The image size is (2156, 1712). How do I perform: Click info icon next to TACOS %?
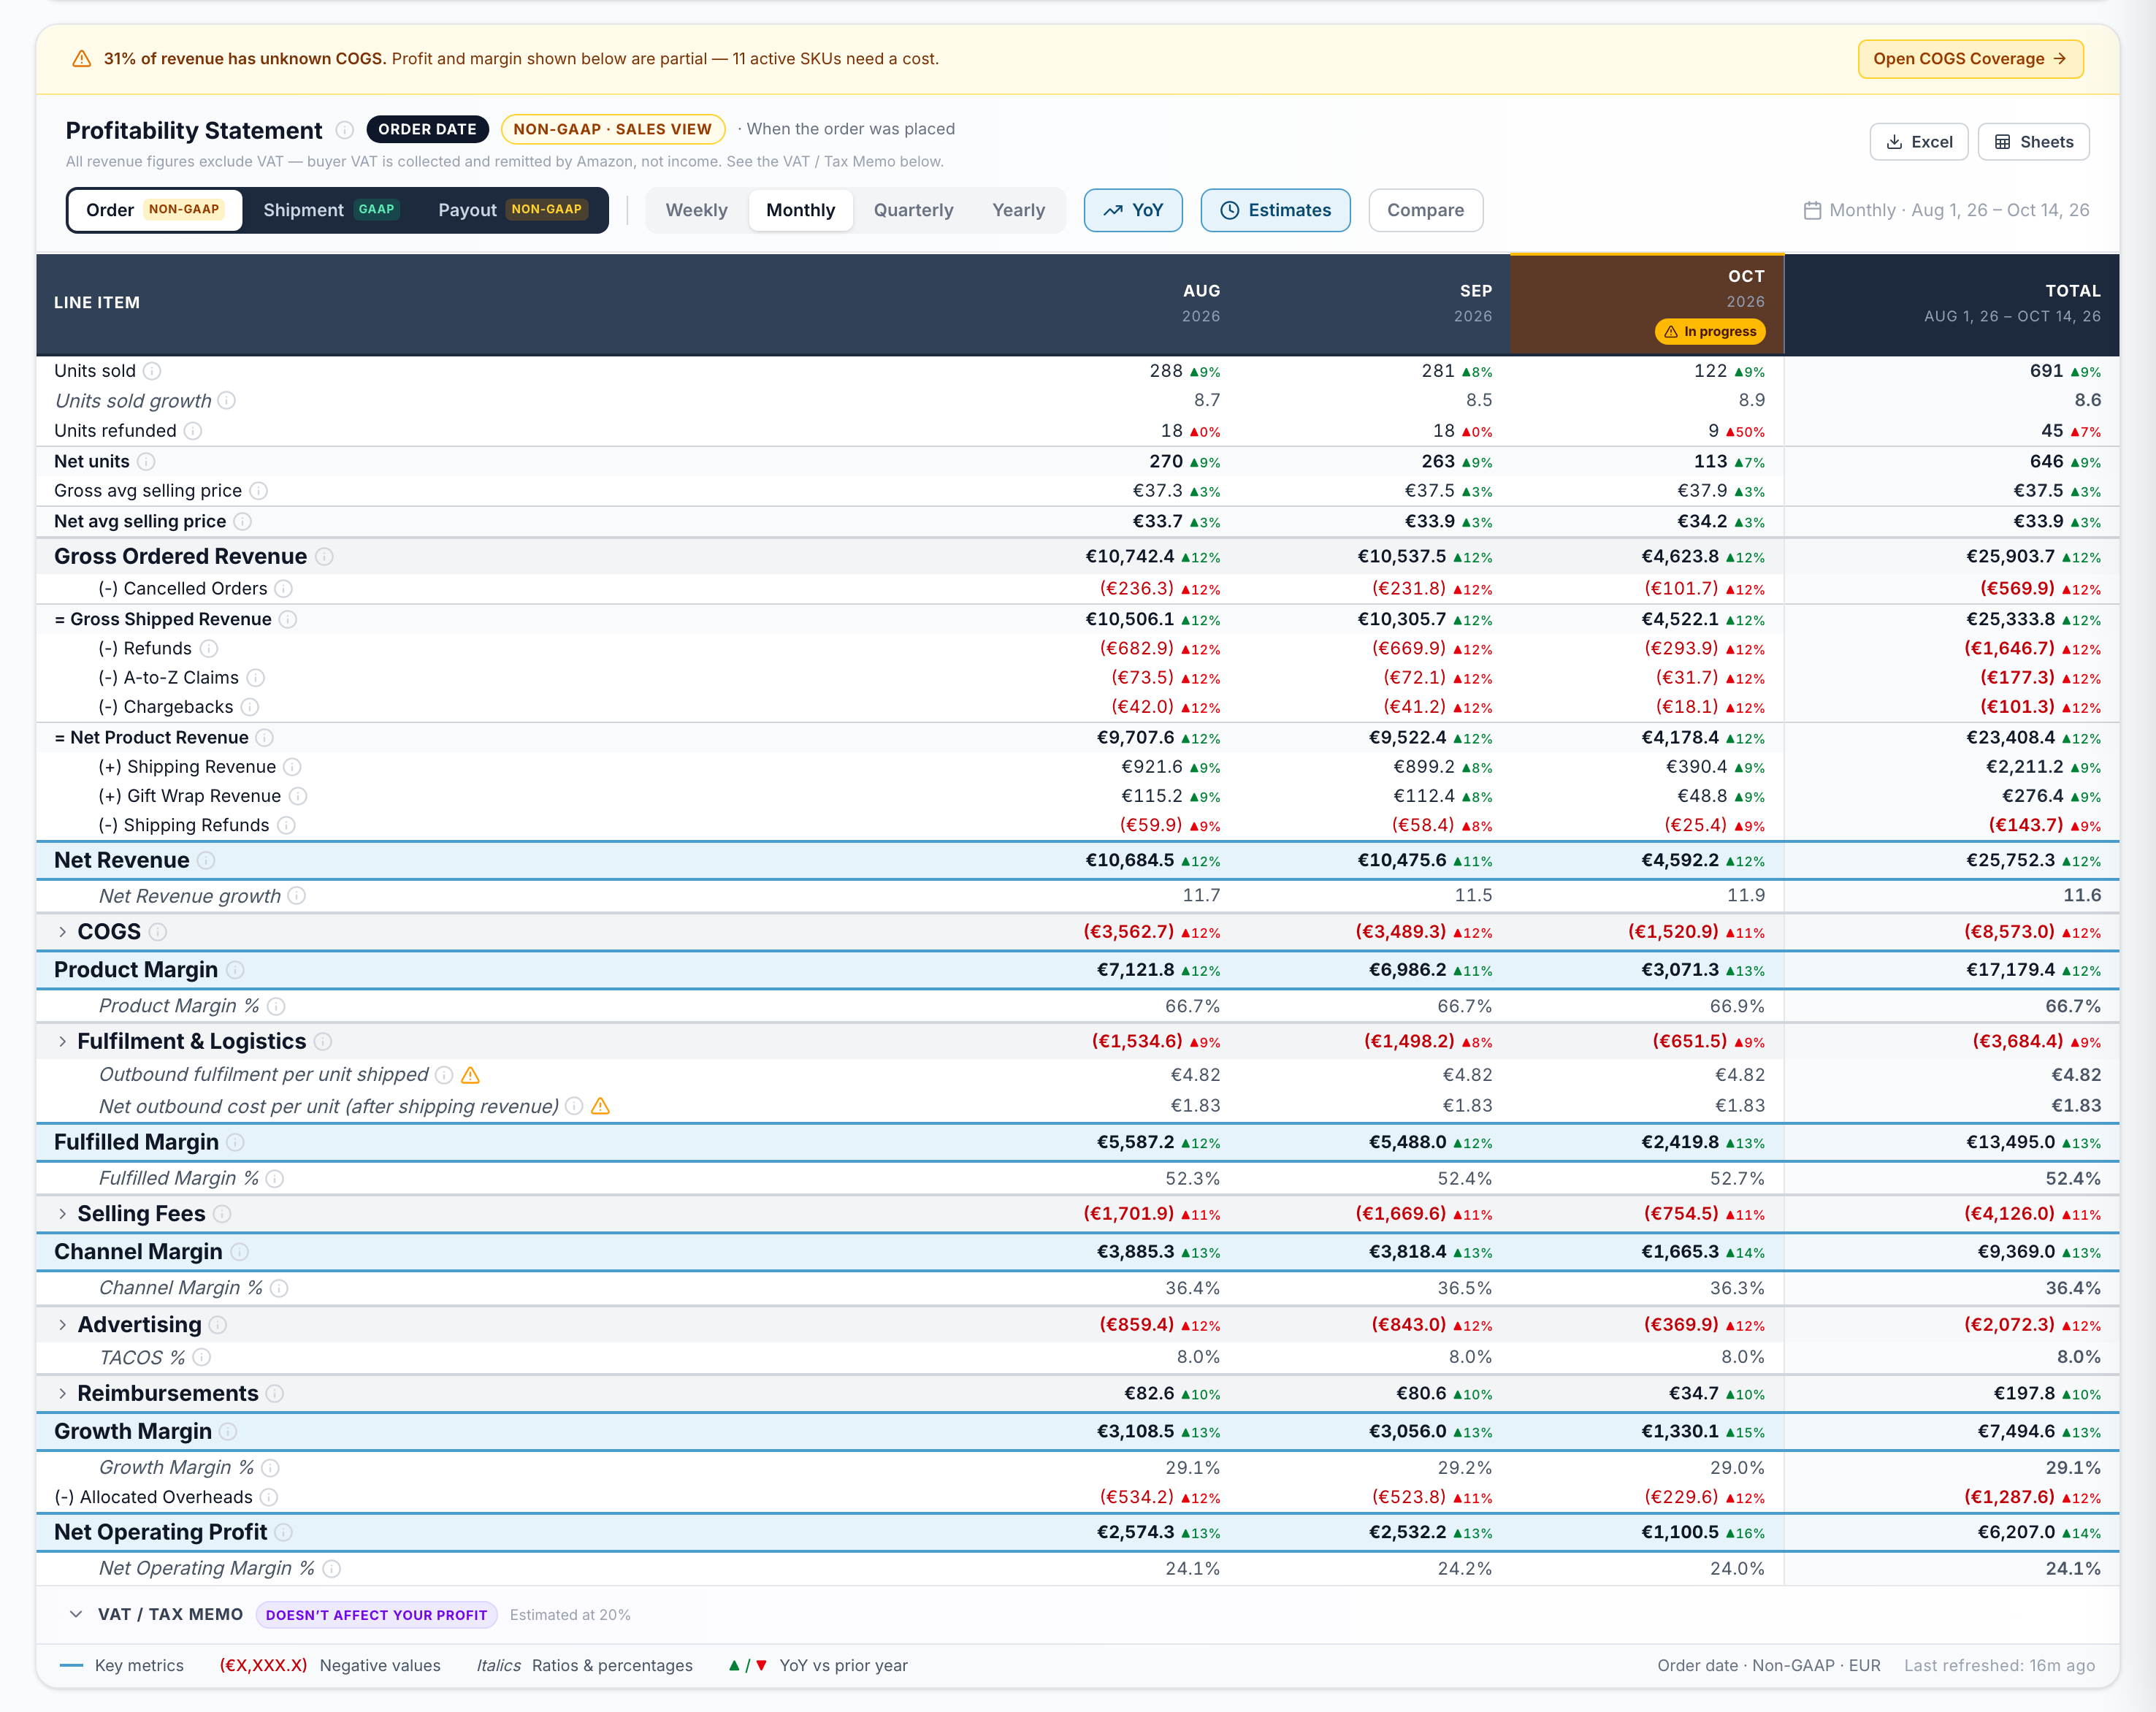click(202, 1357)
